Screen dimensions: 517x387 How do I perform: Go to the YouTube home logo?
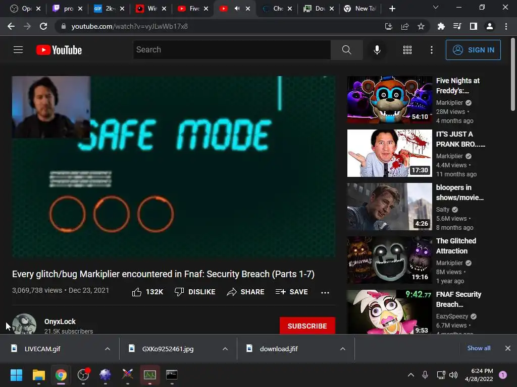pyautogui.click(x=59, y=50)
